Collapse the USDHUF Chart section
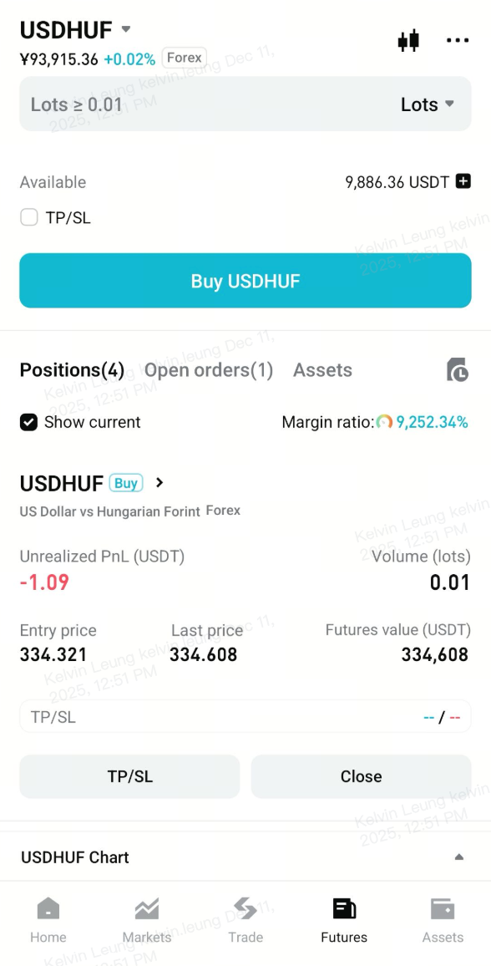Screen dimensions: 491x966 (458, 857)
